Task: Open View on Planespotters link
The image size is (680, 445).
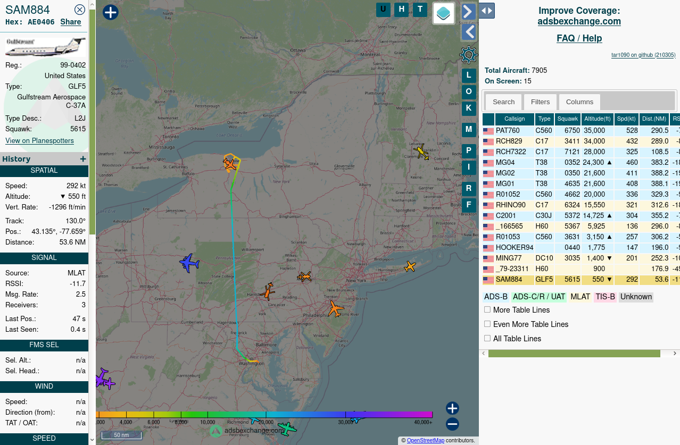Action: click(x=39, y=140)
